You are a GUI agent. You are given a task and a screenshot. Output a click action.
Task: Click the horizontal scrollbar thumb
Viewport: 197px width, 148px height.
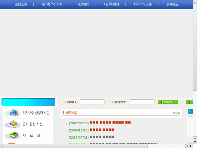pyautogui.click(x=76, y=146)
